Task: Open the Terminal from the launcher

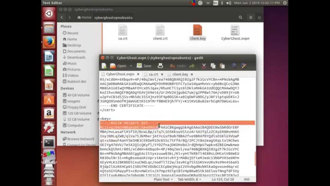Action: click(x=49, y=142)
